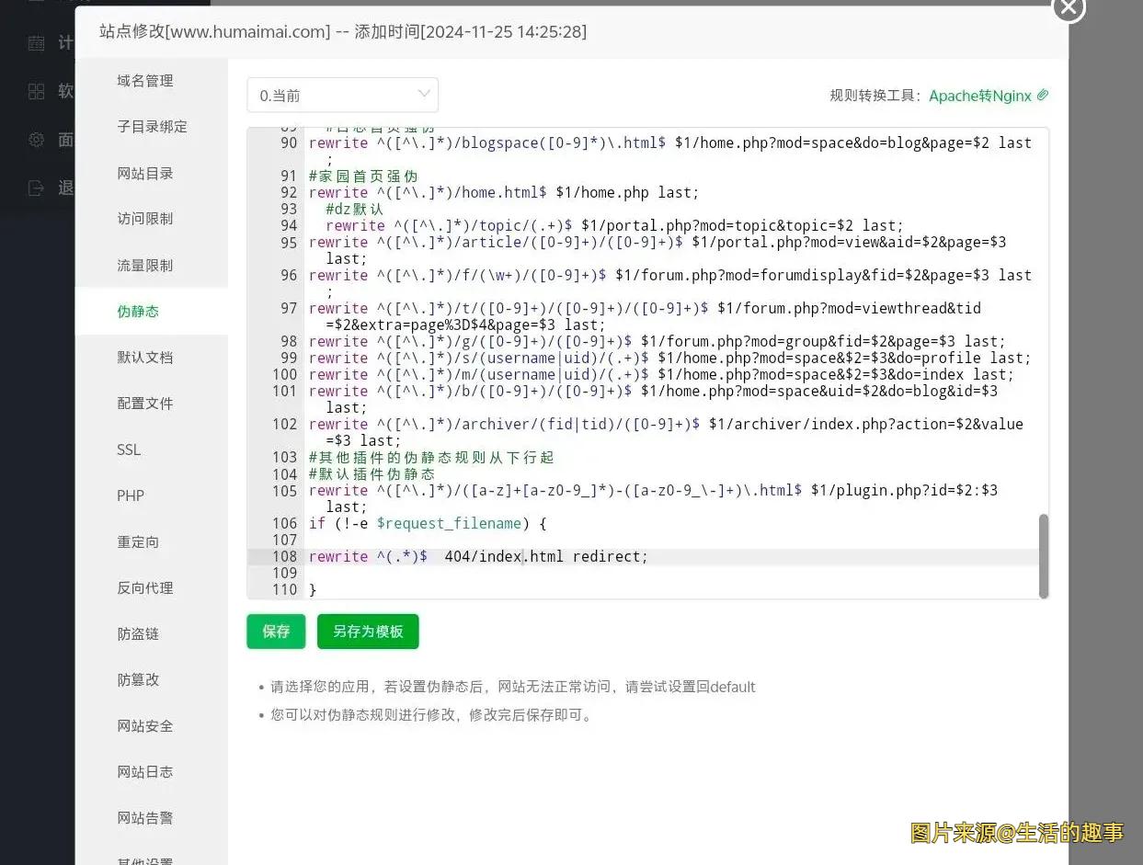
Task: Open the software store grid icon
Action: coord(36,90)
